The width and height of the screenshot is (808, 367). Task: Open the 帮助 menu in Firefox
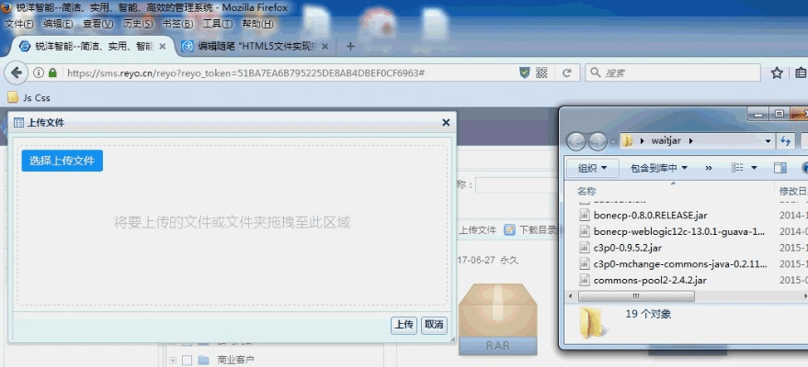pos(257,24)
